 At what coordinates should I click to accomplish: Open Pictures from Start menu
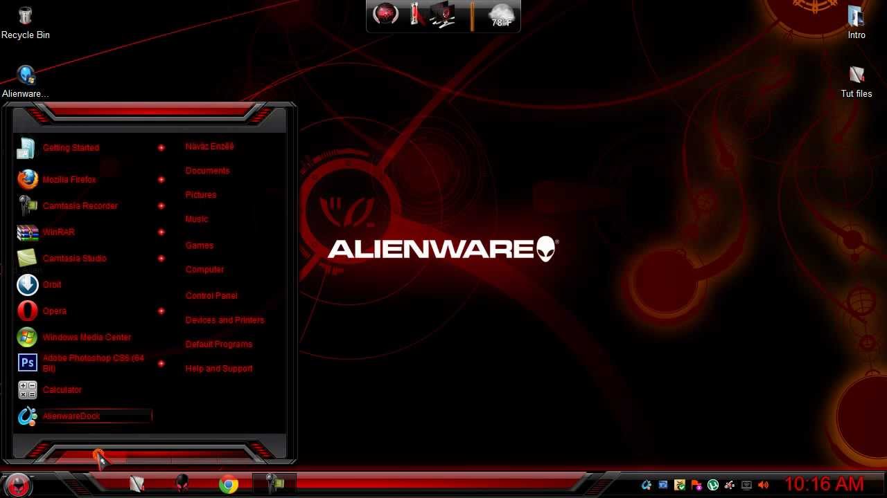[x=201, y=195]
